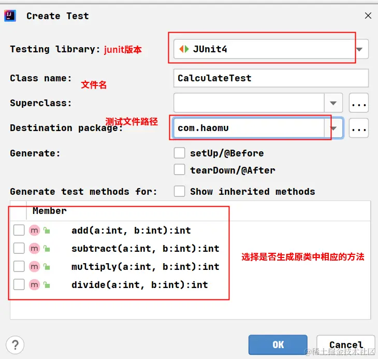
Task: Select the multiply(a:int, b:int):int row text
Action: click(146, 267)
